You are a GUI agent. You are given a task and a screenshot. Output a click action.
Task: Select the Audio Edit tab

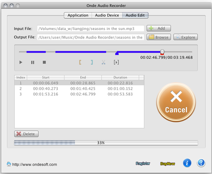135,15
